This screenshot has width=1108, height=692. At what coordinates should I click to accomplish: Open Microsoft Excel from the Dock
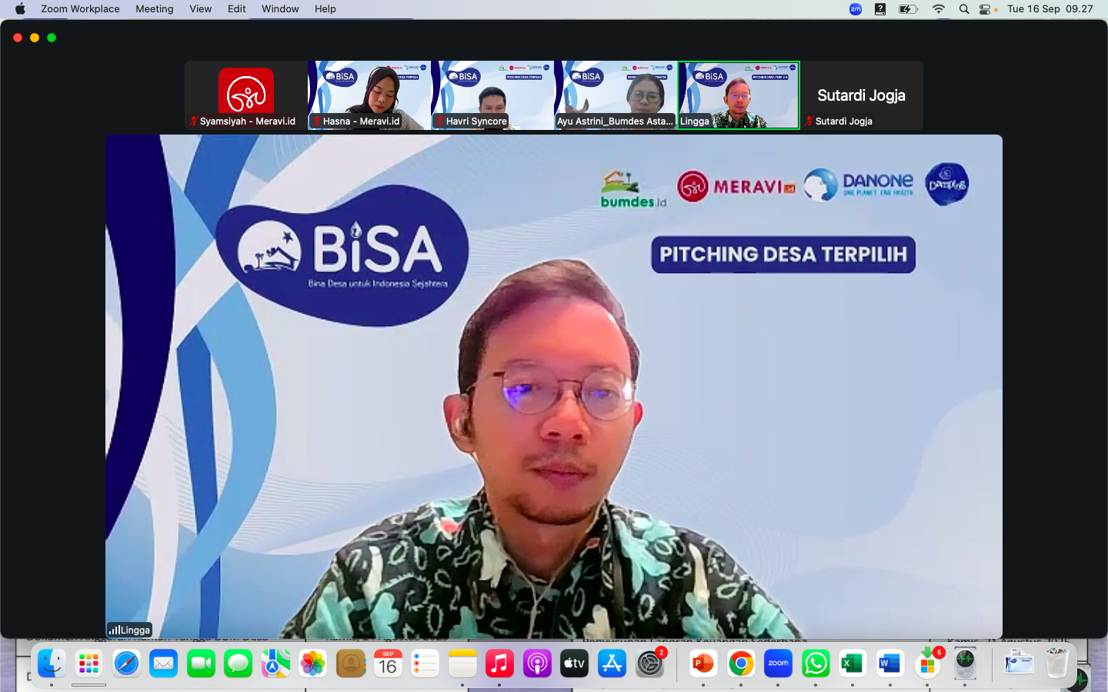coord(852,663)
